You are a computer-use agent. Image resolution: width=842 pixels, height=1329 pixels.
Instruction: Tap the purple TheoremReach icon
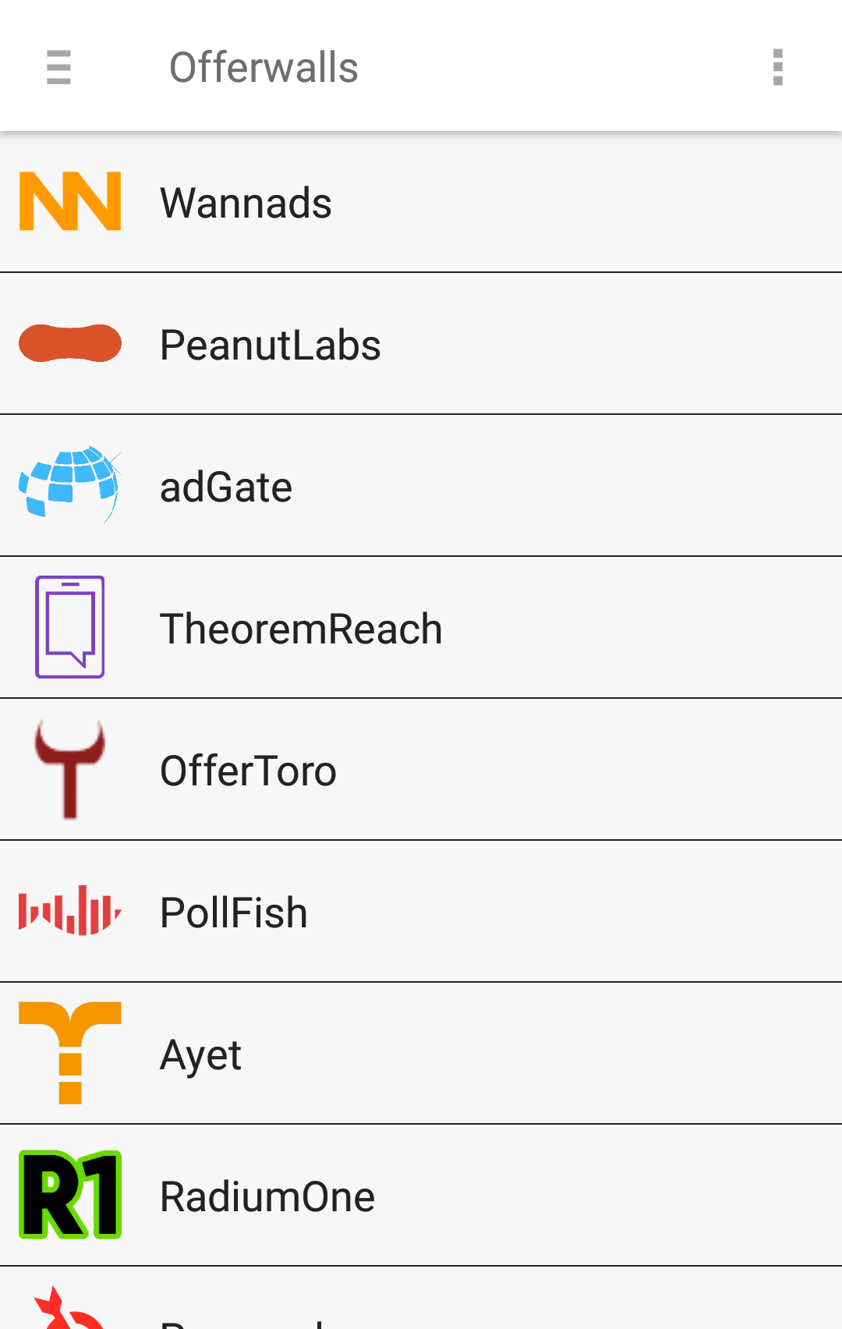pos(70,627)
